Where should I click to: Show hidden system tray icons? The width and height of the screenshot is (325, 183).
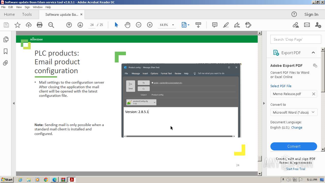283,180
